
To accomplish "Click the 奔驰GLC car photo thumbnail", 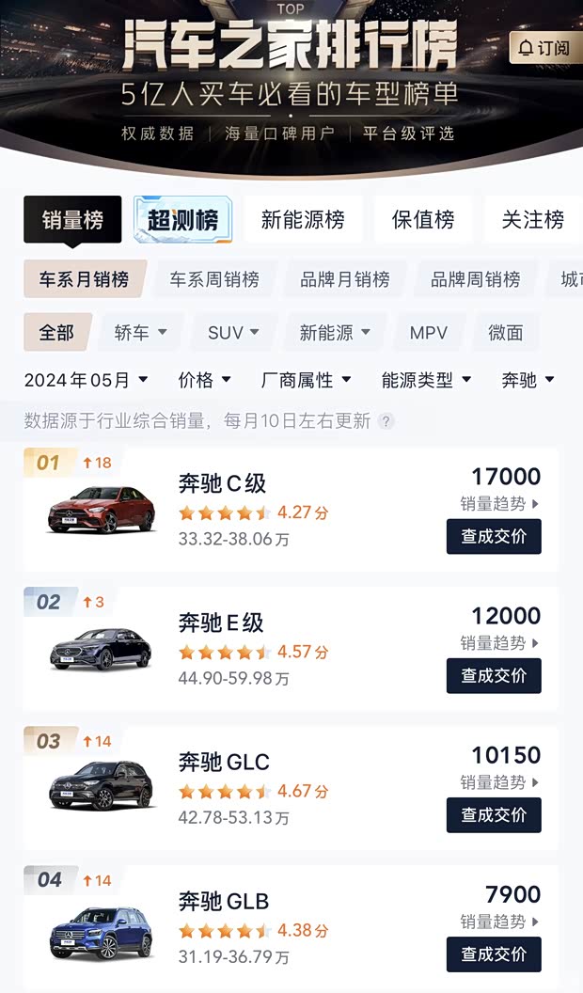I will [x=99, y=786].
